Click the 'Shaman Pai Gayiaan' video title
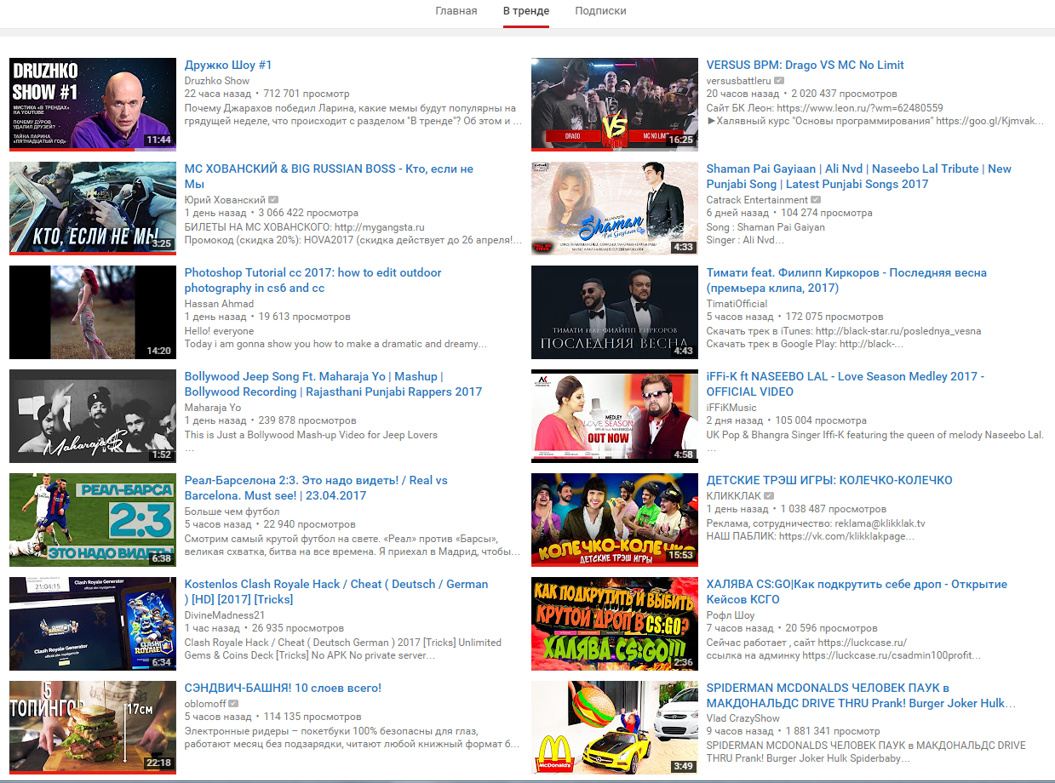 click(x=859, y=176)
